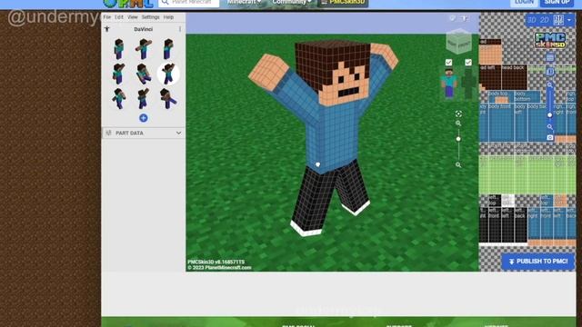Switch to 2D view mode
The height and width of the screenshot is (327, 582).
[545, 20]
